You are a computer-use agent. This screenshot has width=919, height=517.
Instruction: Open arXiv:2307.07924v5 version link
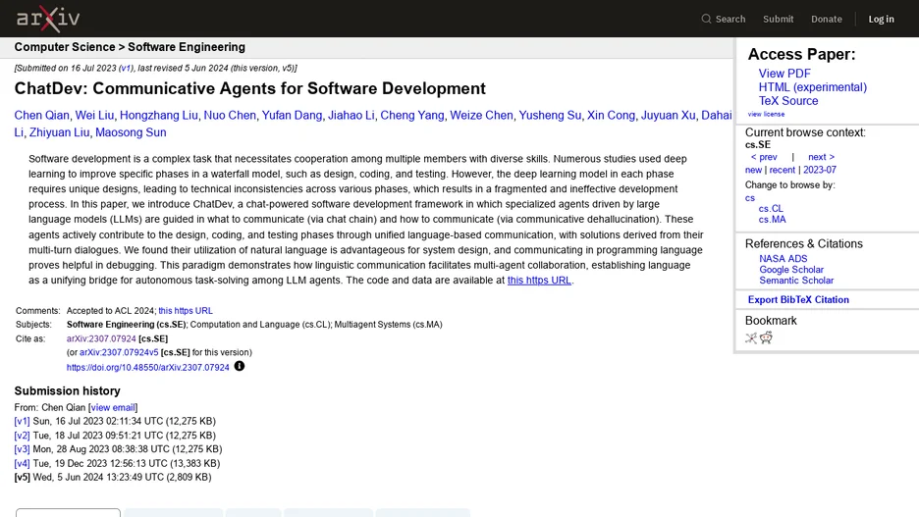[119, 352]
